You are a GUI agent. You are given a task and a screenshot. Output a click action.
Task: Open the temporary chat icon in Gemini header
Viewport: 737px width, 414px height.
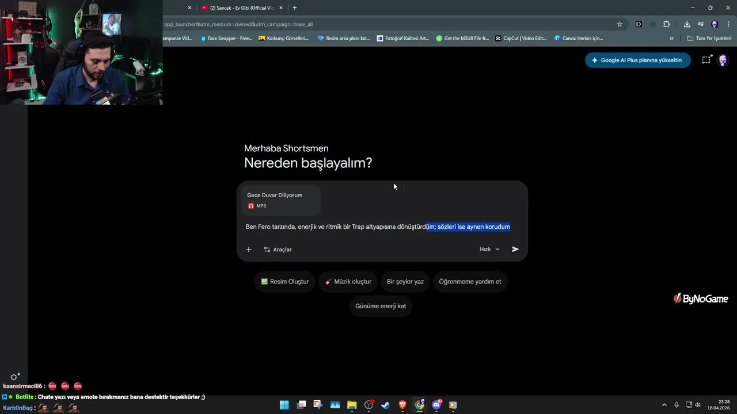[706, 60]
